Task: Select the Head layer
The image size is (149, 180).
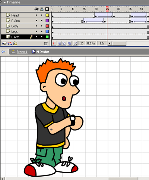Action: 15,15
